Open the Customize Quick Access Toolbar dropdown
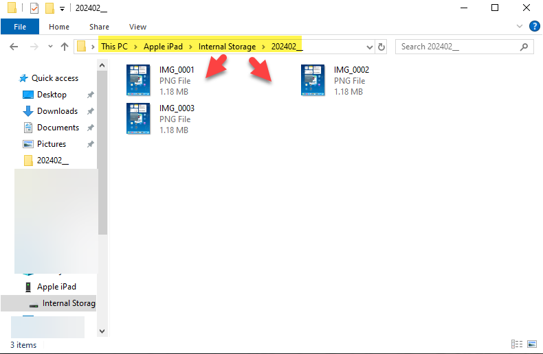 click(x=63, y=8)
